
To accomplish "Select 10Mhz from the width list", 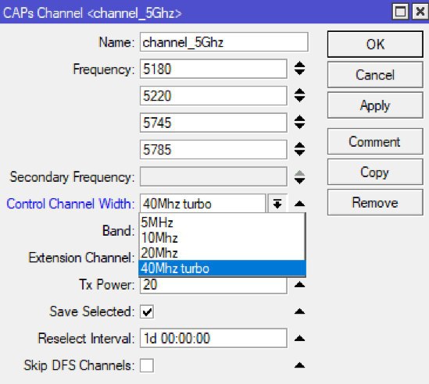I will pyautogui.click(x=222, y=238).
